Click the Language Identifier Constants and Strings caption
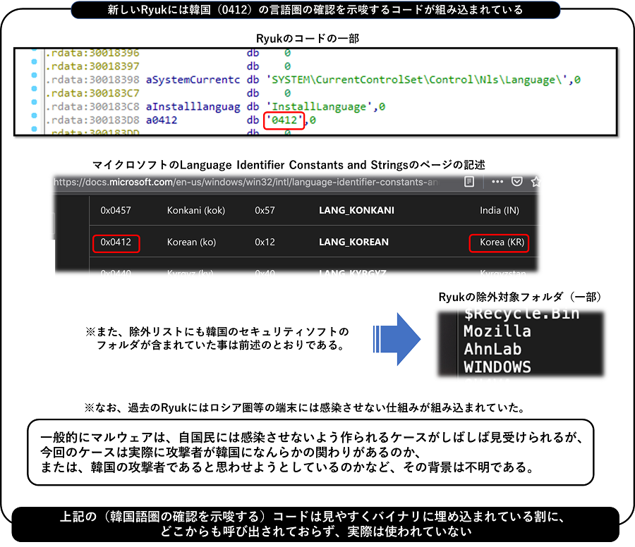Screen dimensions: 635x547 click(x=289, y=165)
